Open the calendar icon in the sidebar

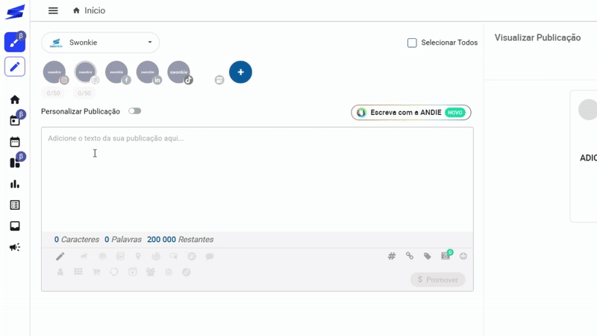tap(15, 142)
